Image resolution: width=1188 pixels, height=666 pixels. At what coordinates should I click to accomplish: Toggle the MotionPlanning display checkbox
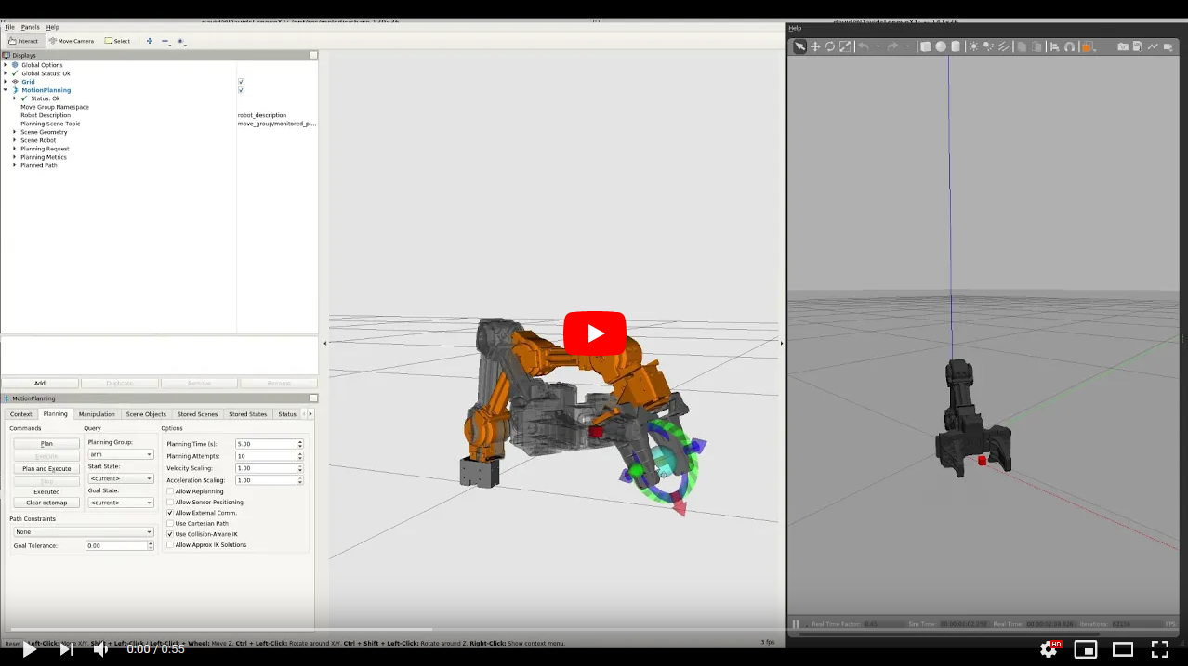pyautogui.click(x=241, y=90)
